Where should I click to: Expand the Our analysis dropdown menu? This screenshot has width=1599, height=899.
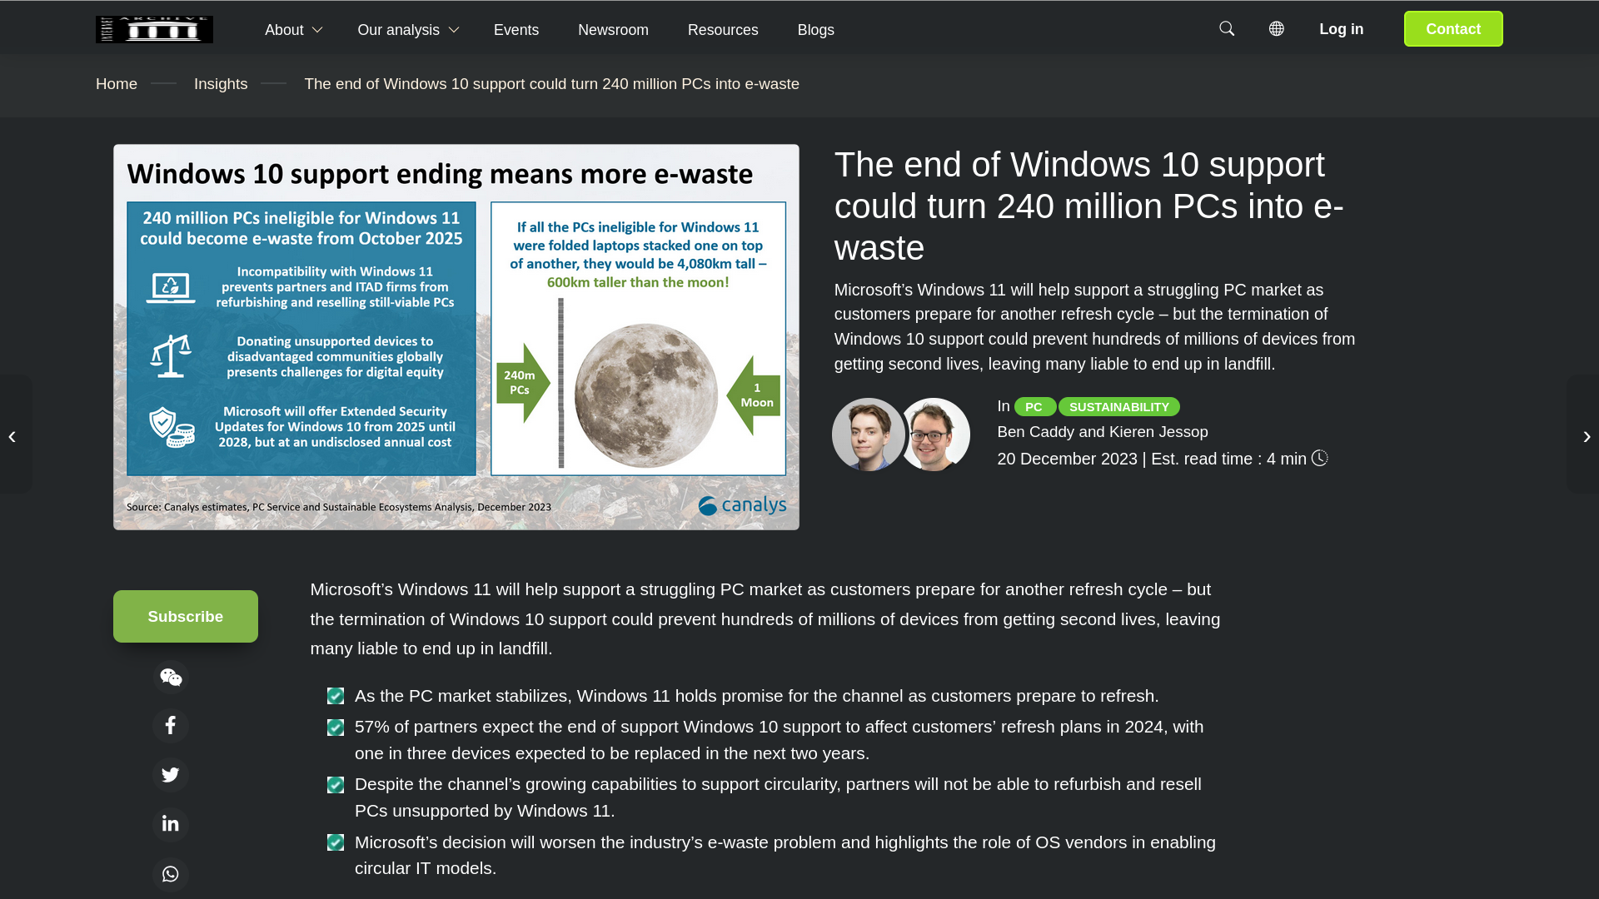click(407, 30)
